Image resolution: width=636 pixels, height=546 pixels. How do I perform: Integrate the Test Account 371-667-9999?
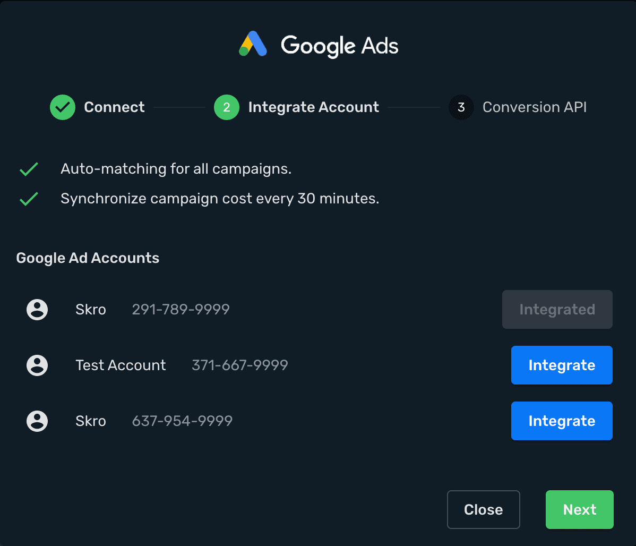pos(562,365)
